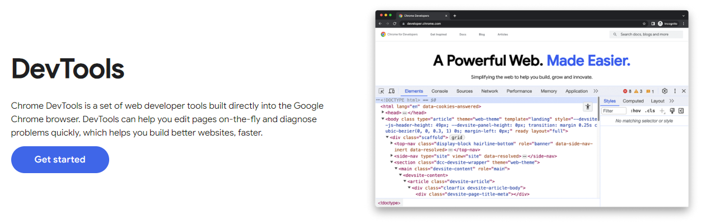Screen dimensions: 701x223
Task: Select the div devsite-page-title-meta line
Action: tap(473, 194)
